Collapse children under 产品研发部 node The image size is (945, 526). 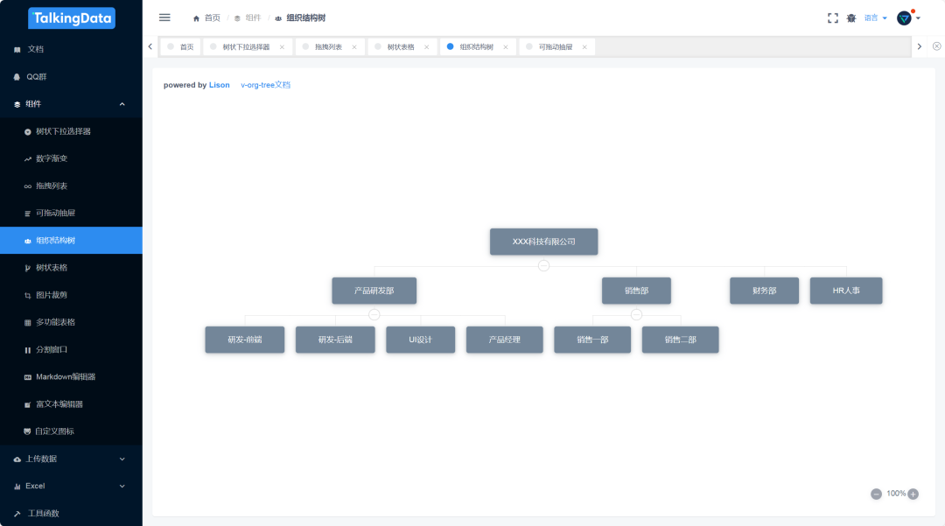(x=374, y=314)
